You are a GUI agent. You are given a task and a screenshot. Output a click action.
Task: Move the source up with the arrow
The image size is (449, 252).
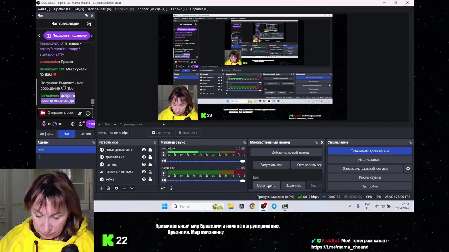point(125,188)
